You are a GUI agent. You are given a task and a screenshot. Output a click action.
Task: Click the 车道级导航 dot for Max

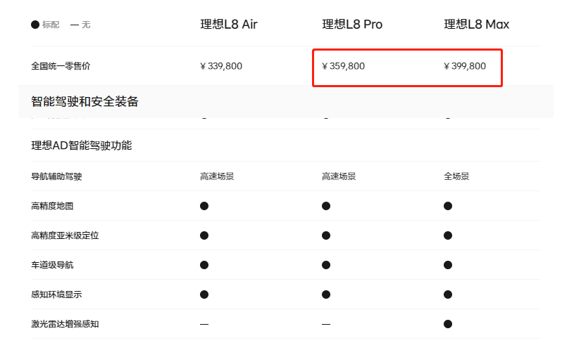[448, 265]
